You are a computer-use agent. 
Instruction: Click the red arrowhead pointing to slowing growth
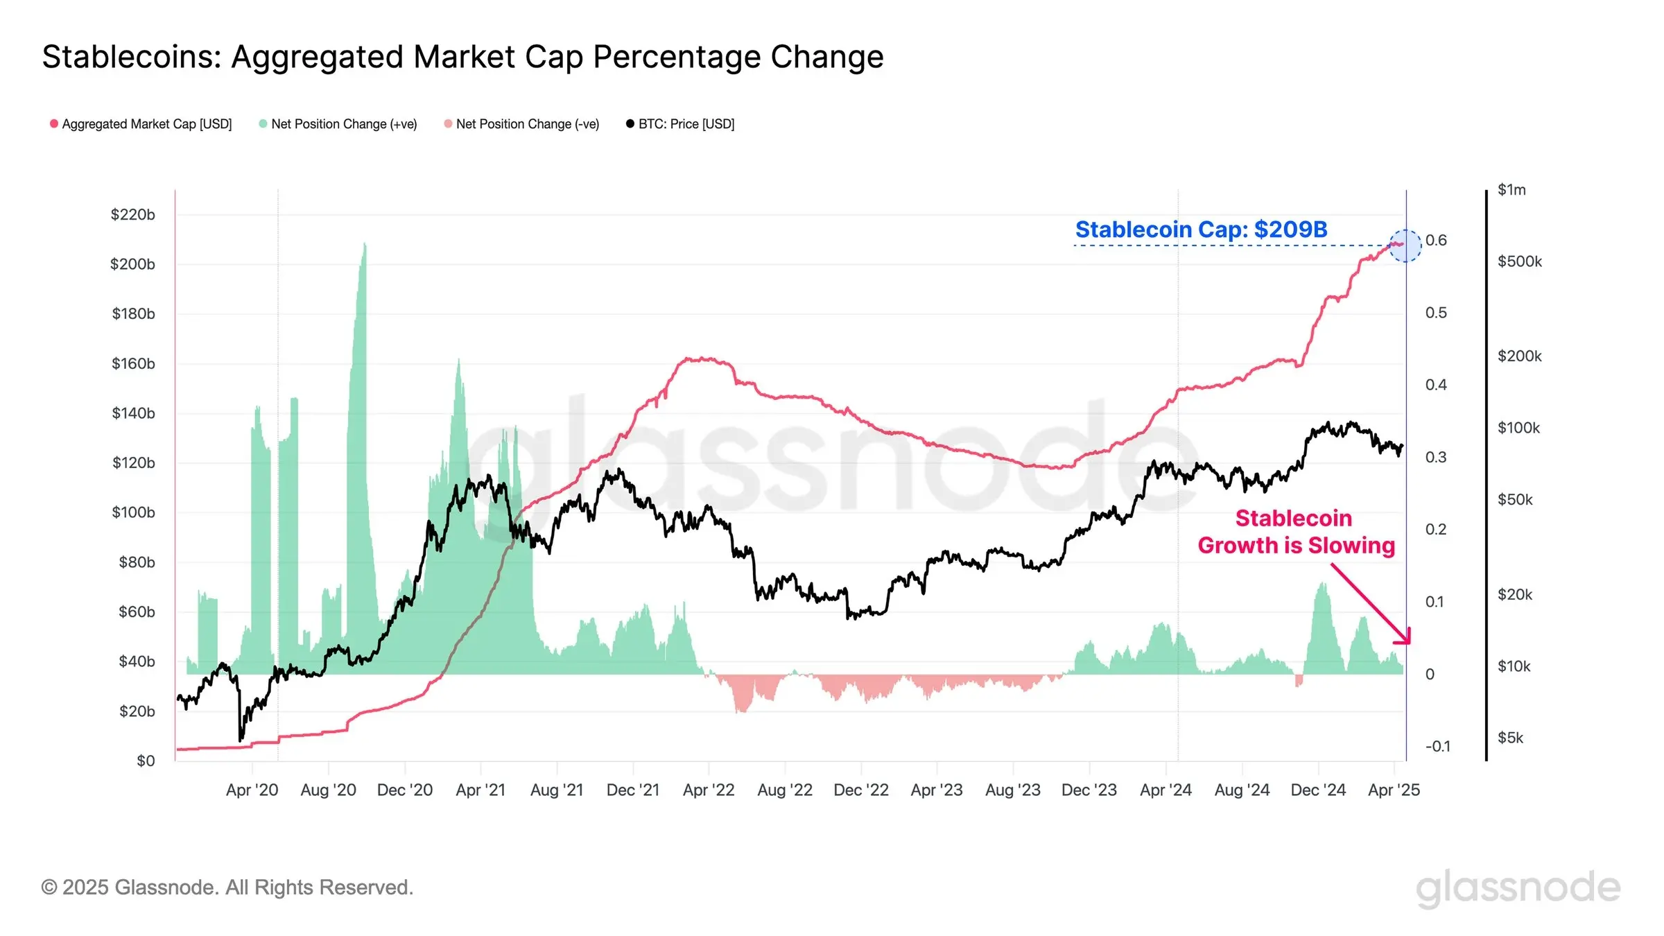point(1405,638)
